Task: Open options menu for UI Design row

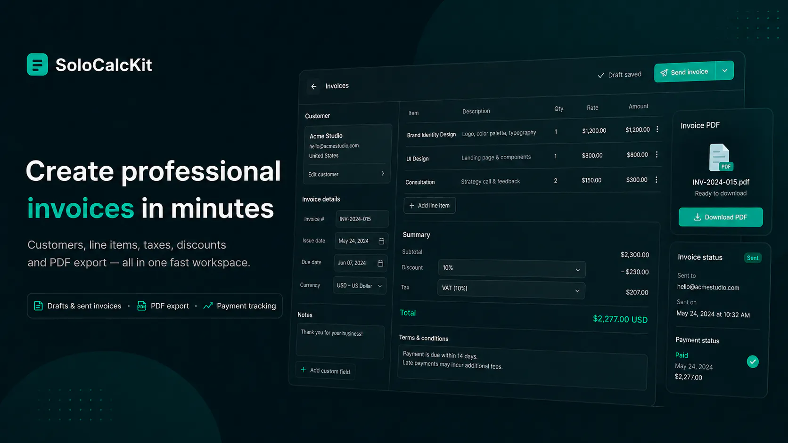Action: click(x=657, y=154)
